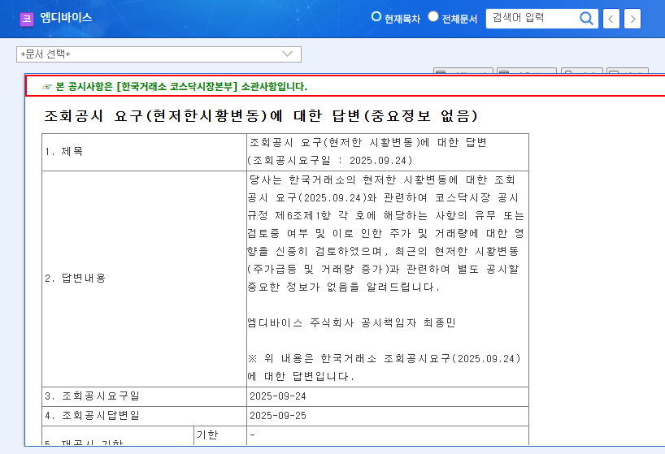Click the magnifier search icon
The height and width of the screenshot is (454, 665).
pos(586,18)
